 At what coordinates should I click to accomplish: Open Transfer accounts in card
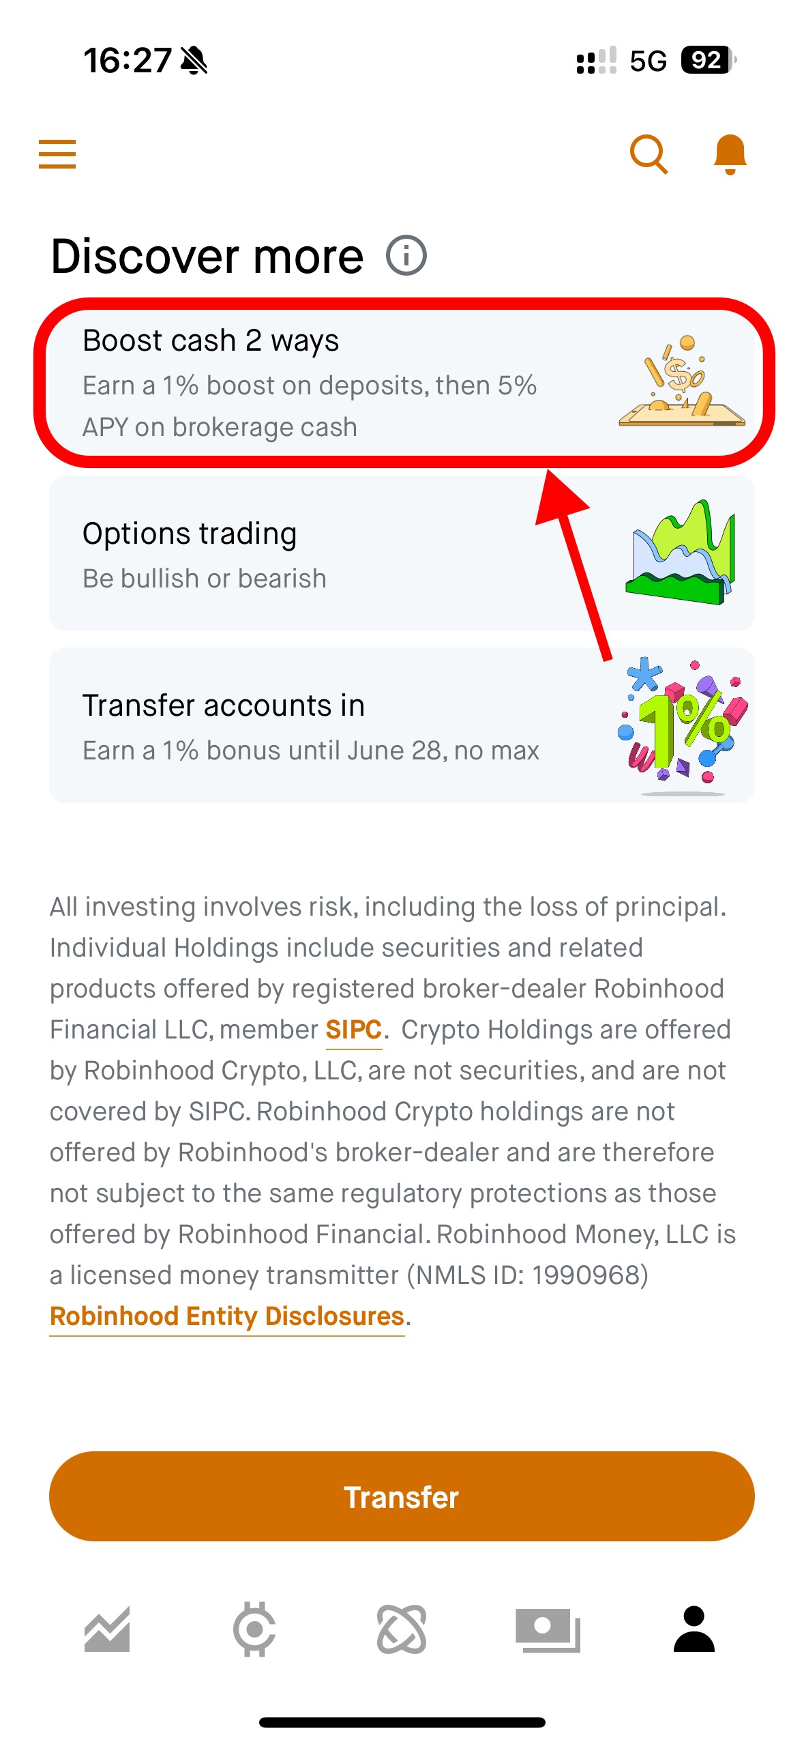(402, 725)
